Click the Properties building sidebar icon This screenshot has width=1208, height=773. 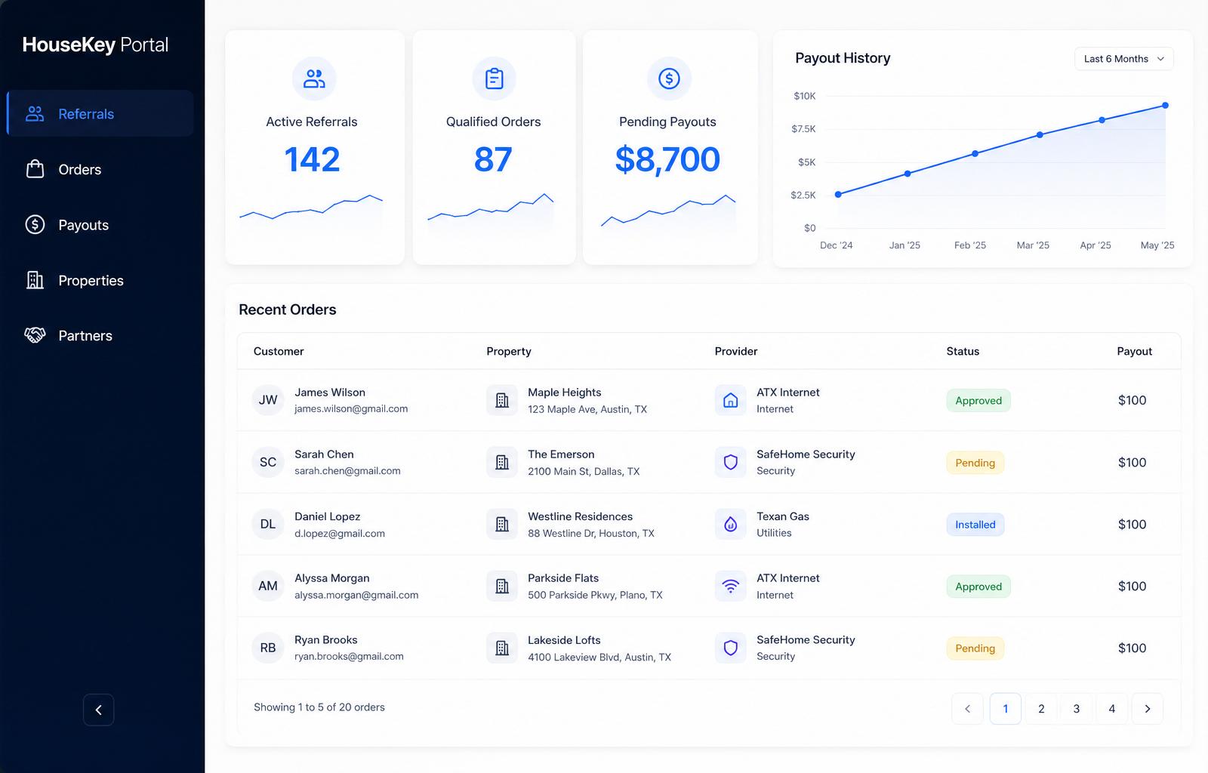(35, 280)
